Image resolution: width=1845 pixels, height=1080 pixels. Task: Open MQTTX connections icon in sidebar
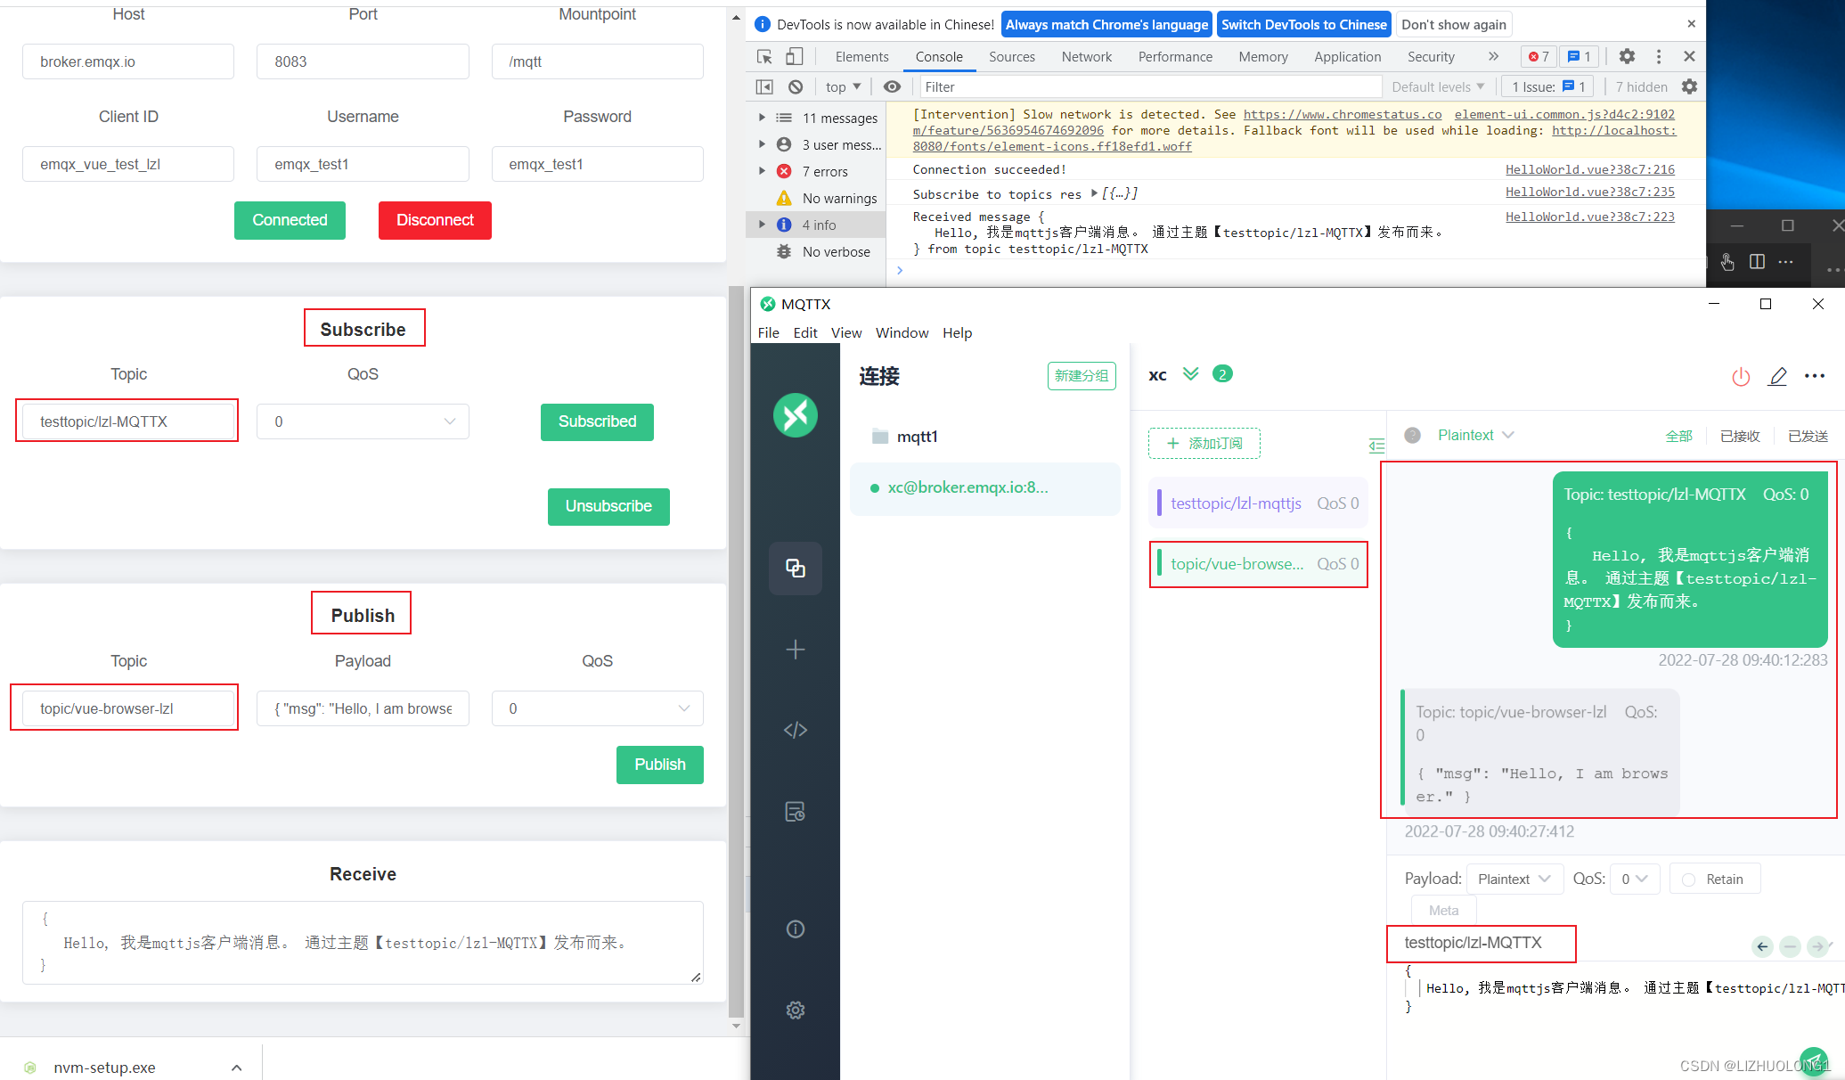coord(796,568)
